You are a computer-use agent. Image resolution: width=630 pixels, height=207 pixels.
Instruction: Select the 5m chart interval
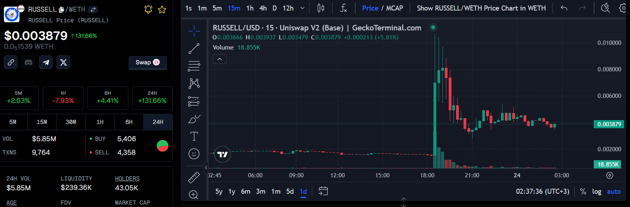click(217, 8)
